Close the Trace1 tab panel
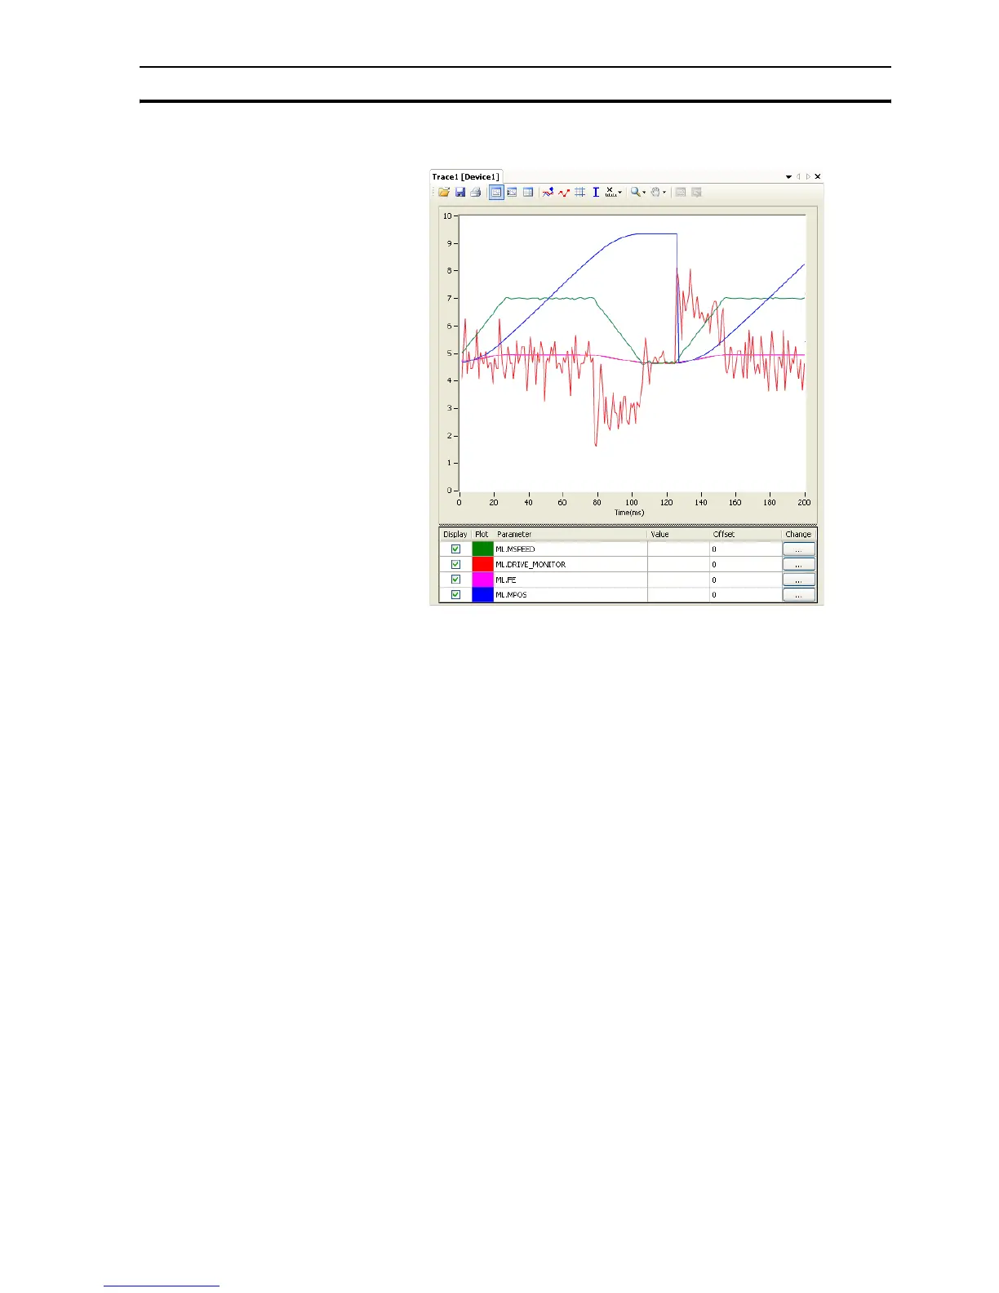Image resolution: width=999 pixels, height=1293 pixels. (x=818, y=176)
